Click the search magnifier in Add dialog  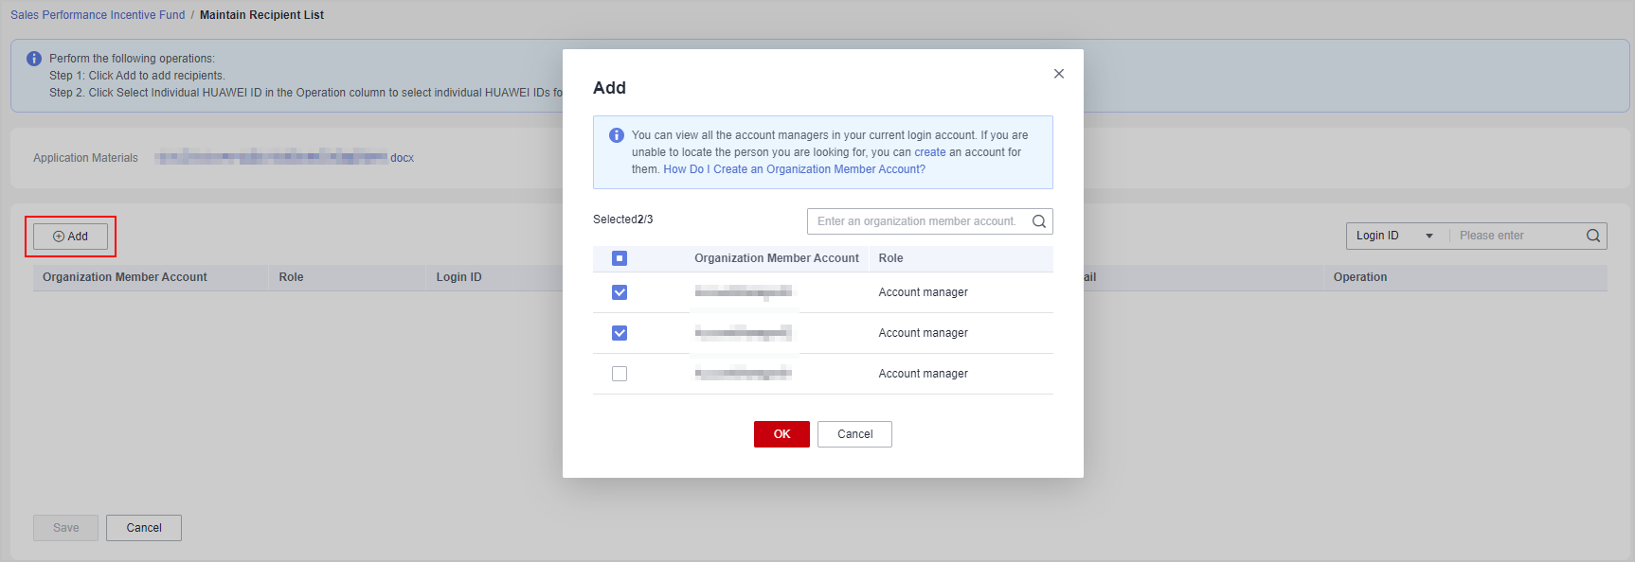tap(1039, 221)
